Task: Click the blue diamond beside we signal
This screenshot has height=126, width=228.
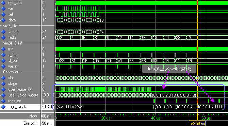Action: pyautogui.click(x=3, y=8)
